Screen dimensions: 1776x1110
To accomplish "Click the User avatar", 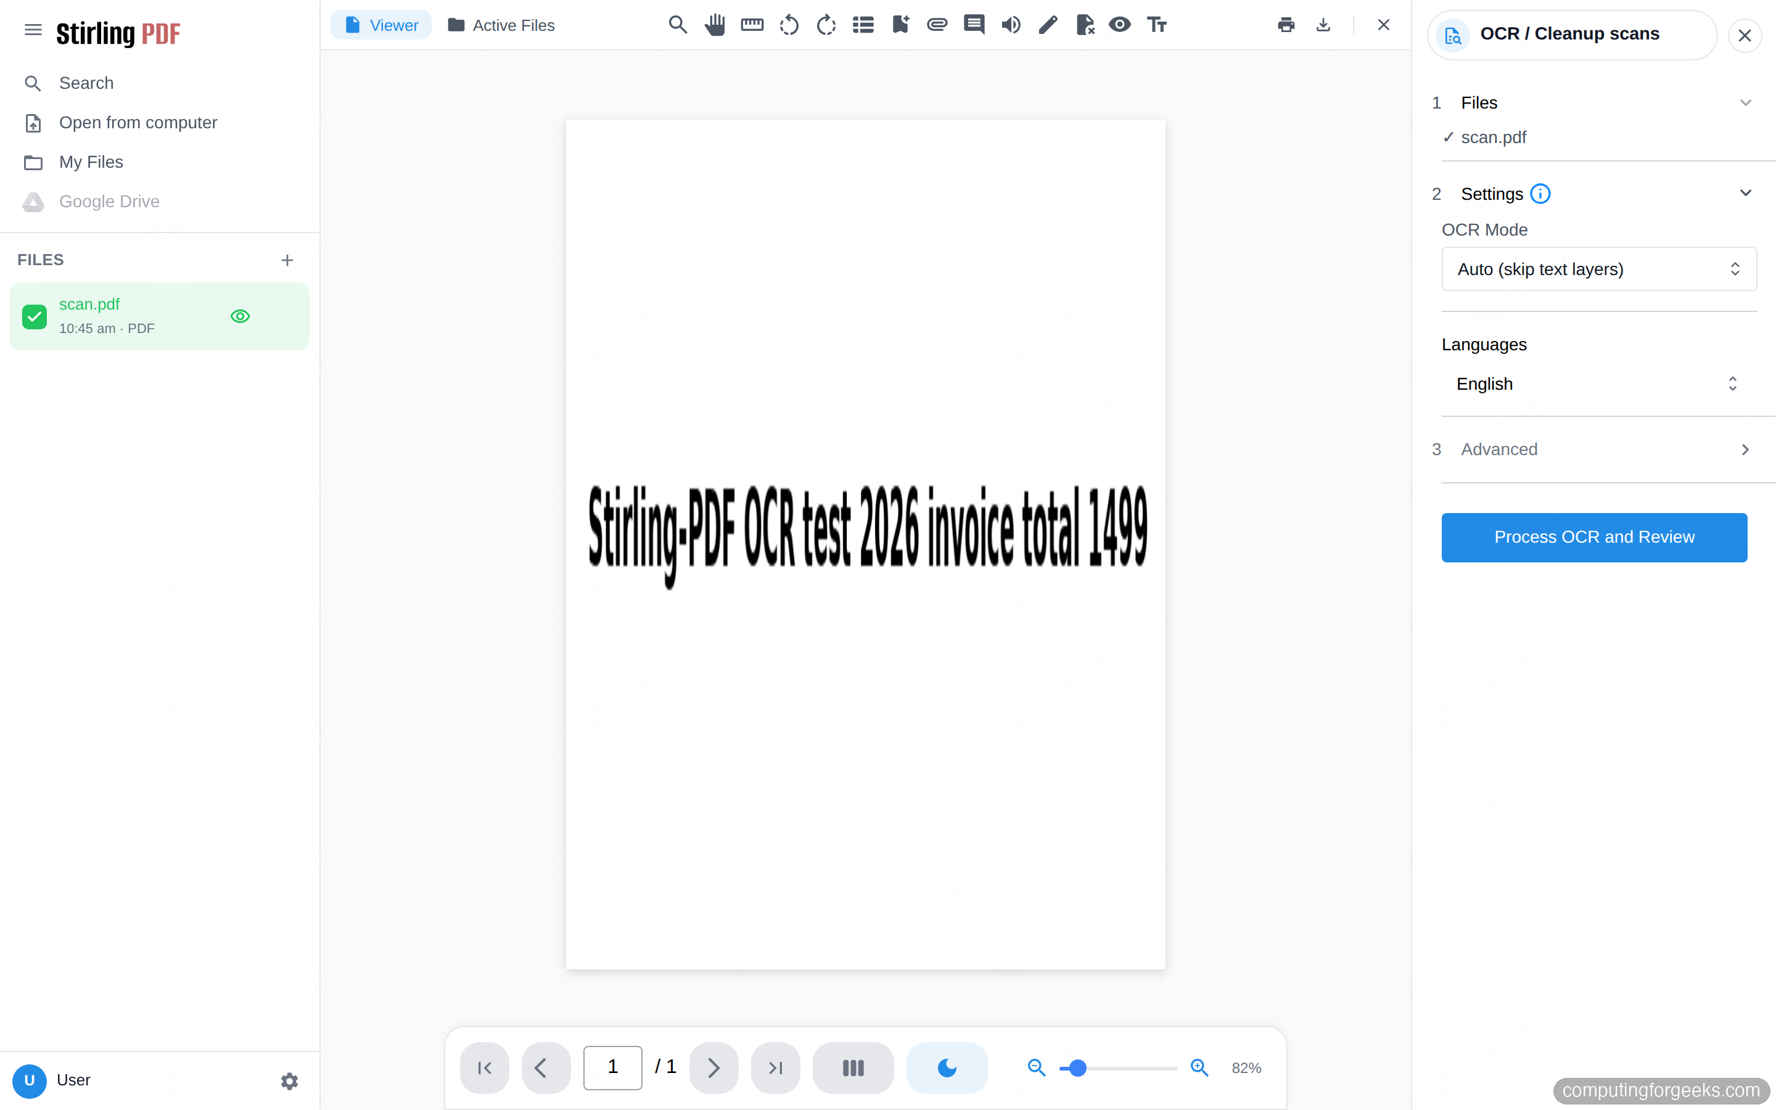I will click(x=30, y=1080).
